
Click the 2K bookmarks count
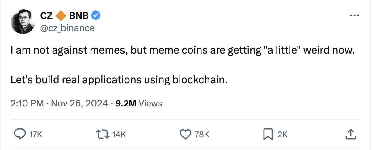(282, 135)
